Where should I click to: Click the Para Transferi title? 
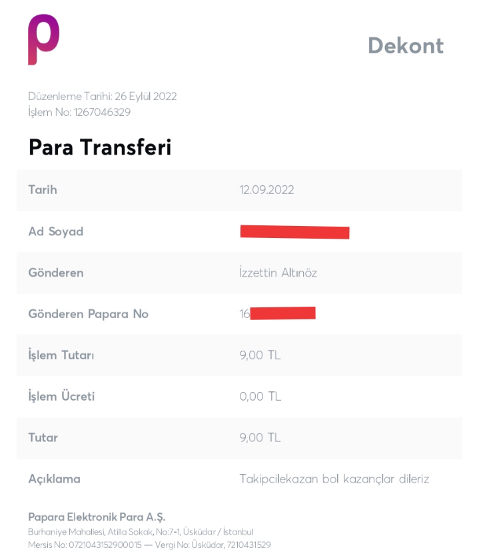[x=100, y=147]
